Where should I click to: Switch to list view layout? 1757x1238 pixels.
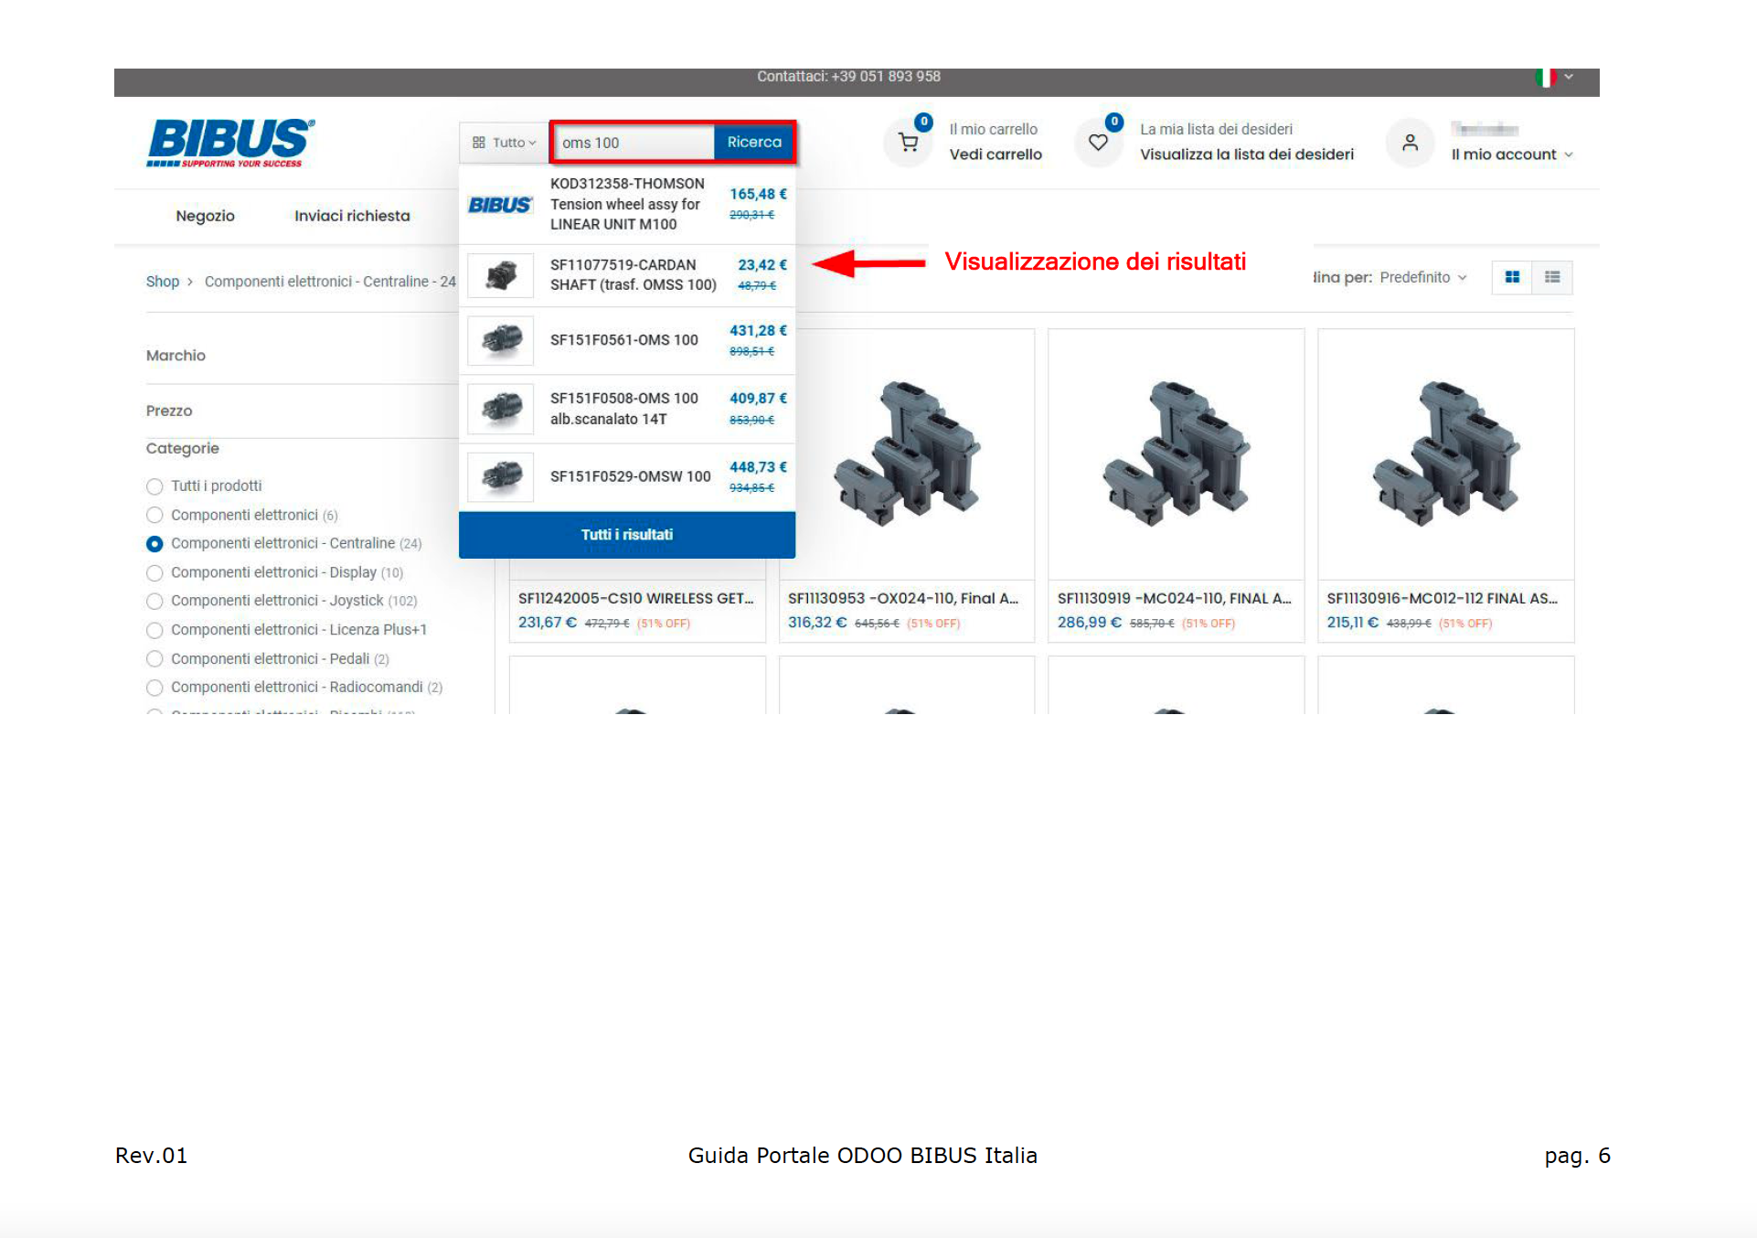coord(1552,277)
